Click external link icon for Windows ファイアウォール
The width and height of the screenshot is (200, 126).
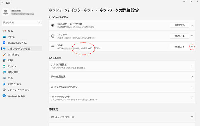(x=192, y=117)
